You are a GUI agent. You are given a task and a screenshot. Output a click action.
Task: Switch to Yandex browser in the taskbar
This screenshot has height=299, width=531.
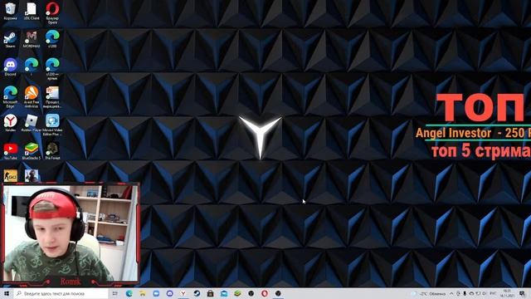(183, 293)
